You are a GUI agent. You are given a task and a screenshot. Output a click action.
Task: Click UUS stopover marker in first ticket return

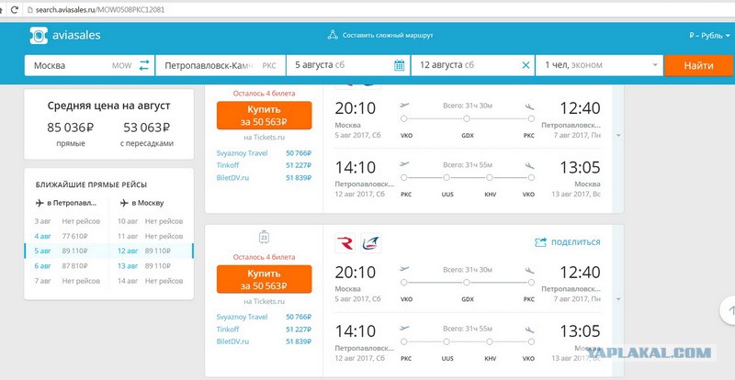[447, 178]
